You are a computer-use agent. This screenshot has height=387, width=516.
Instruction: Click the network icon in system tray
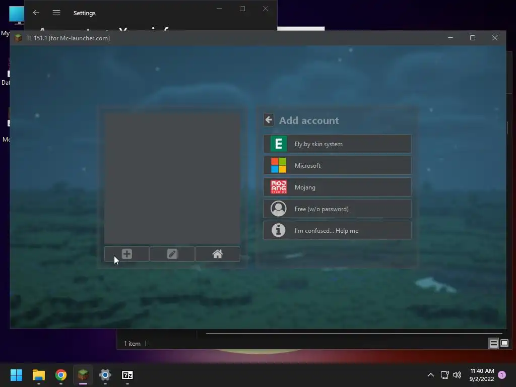coord(444,375)
